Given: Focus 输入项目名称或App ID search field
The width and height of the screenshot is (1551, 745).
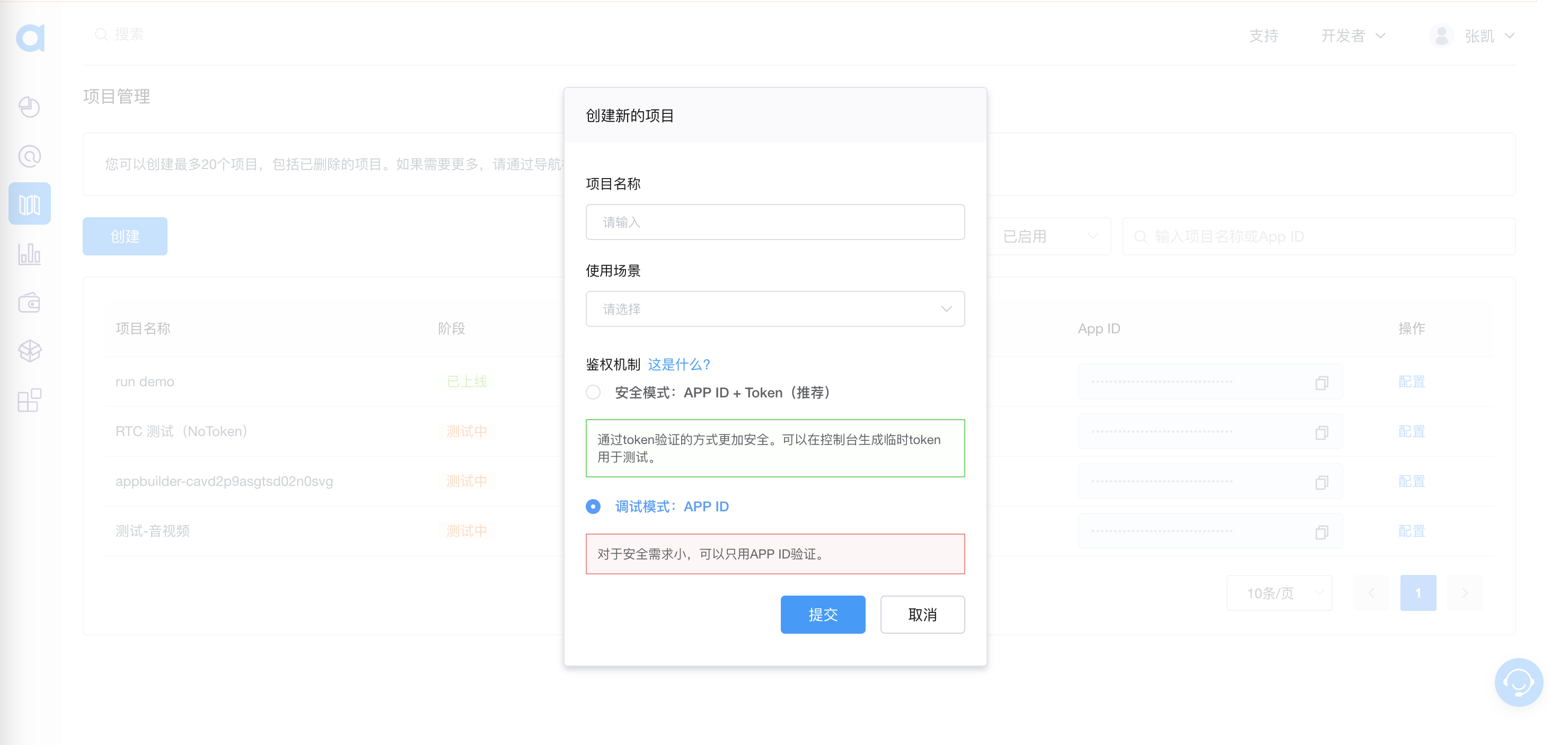Looking at the screenshot, I should [1319, 236].
